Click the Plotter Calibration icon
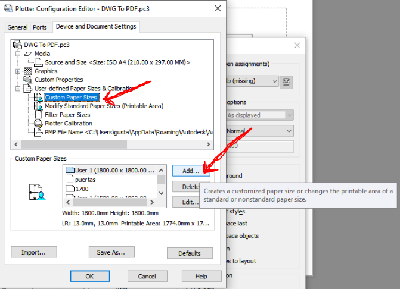Image resolution: width=400 pixels, height=289 pixels. pos(38,123)
